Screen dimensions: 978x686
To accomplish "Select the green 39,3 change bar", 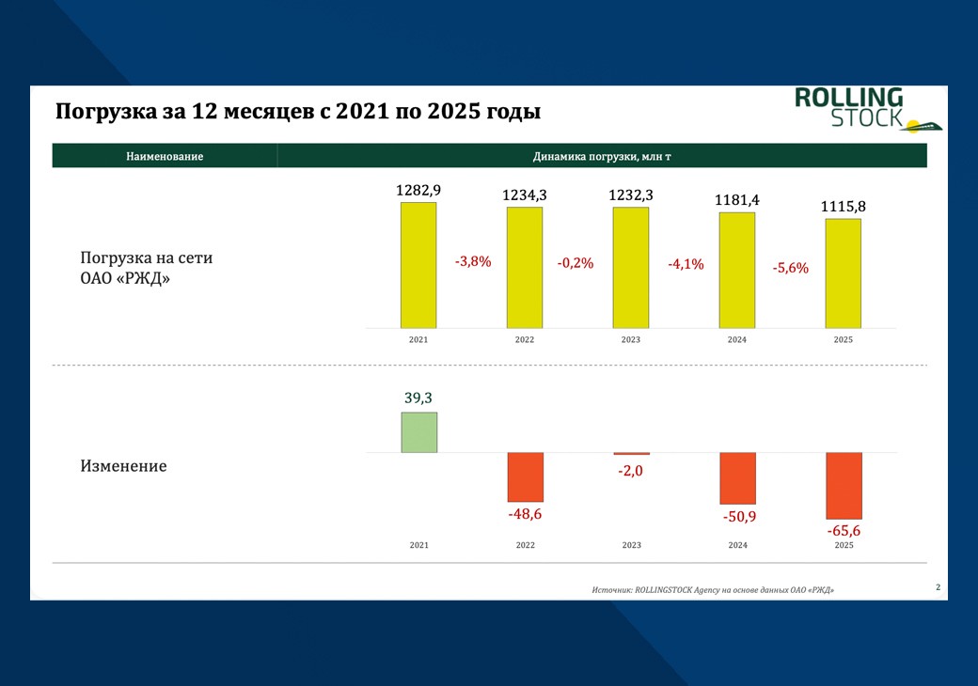I will pos(418,432).
